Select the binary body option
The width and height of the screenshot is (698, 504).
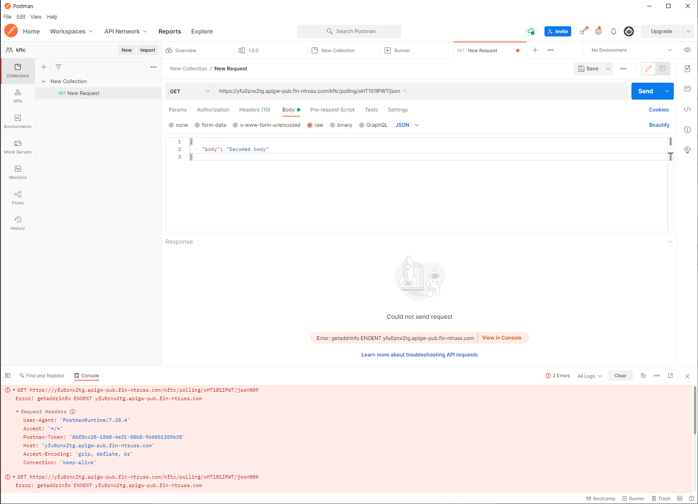click(341, 125)
